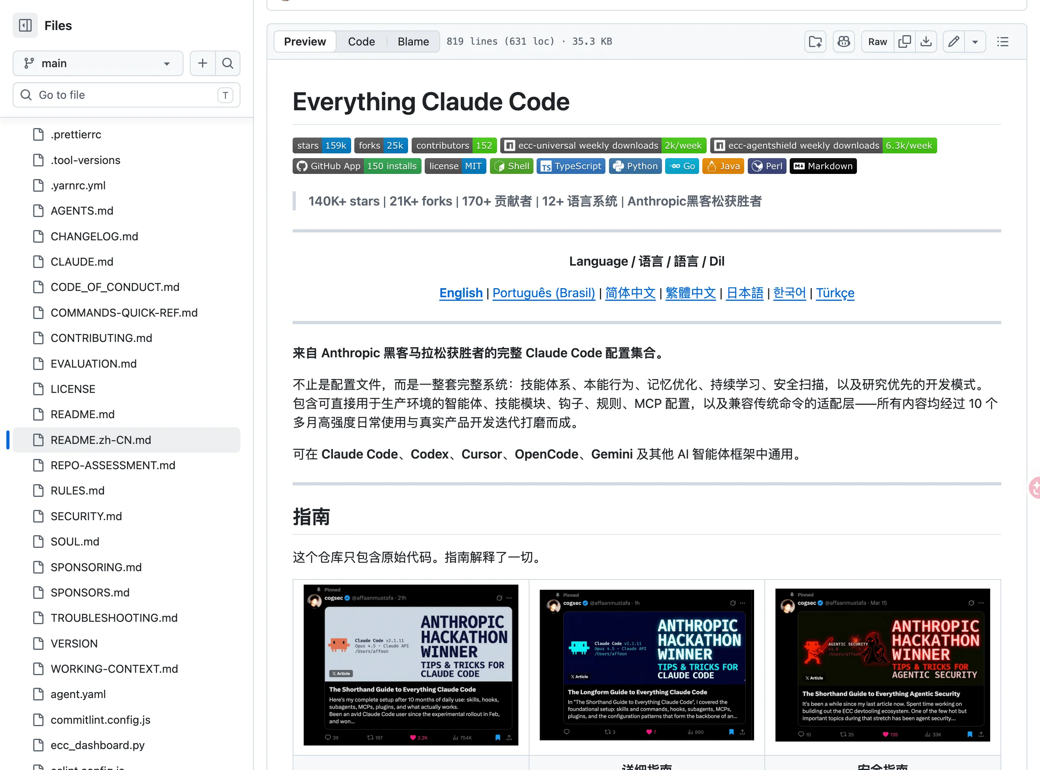This screenshot has width=1040, height=770.
Task: Open the outline list icon
Action: (1002, 42)
